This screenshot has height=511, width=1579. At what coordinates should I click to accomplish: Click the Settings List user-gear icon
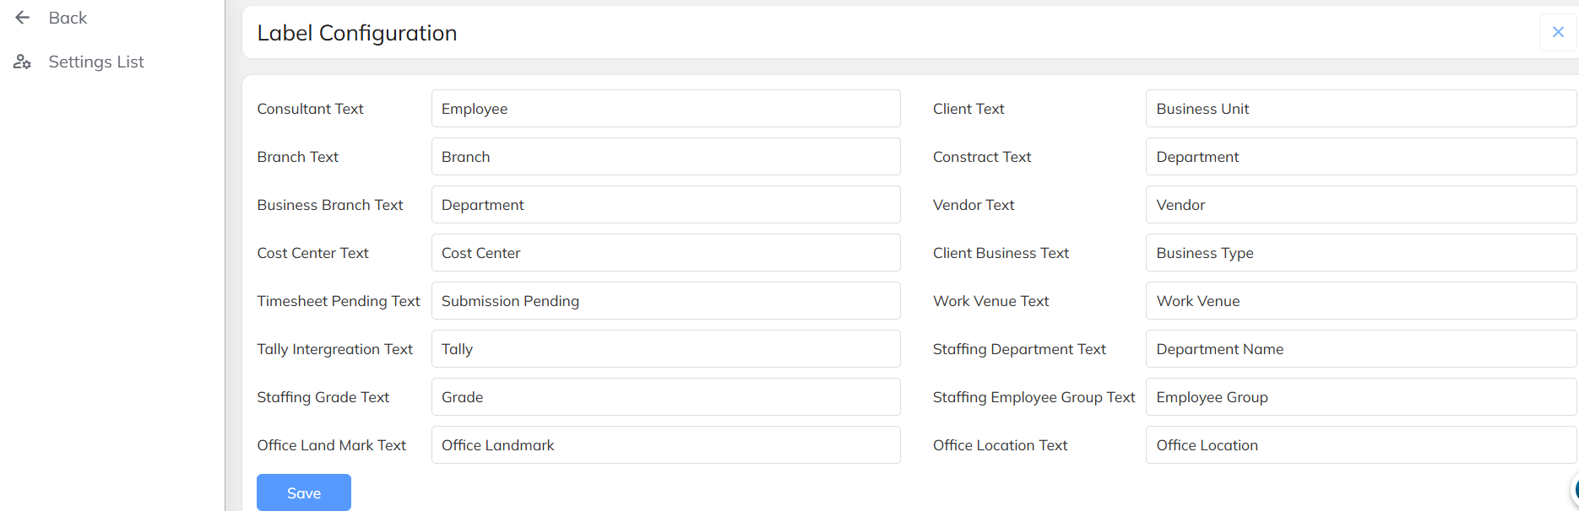(22, 62)
